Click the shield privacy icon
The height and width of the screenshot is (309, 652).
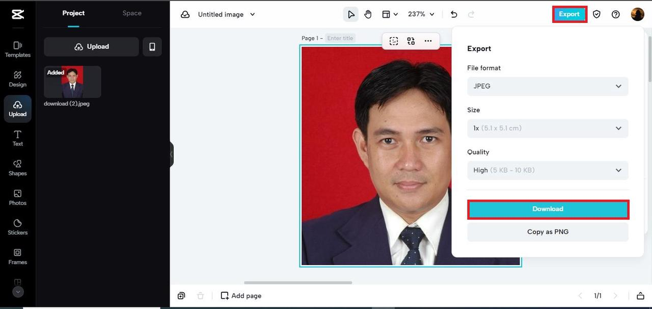click(x=596, y=14)
